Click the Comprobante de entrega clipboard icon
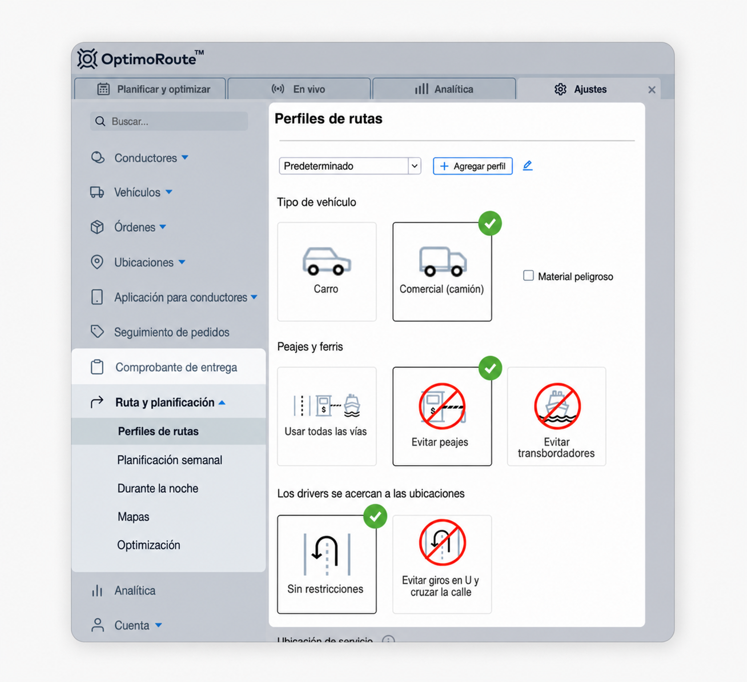Viewport: 747px width, 682px height. (97, 367)
